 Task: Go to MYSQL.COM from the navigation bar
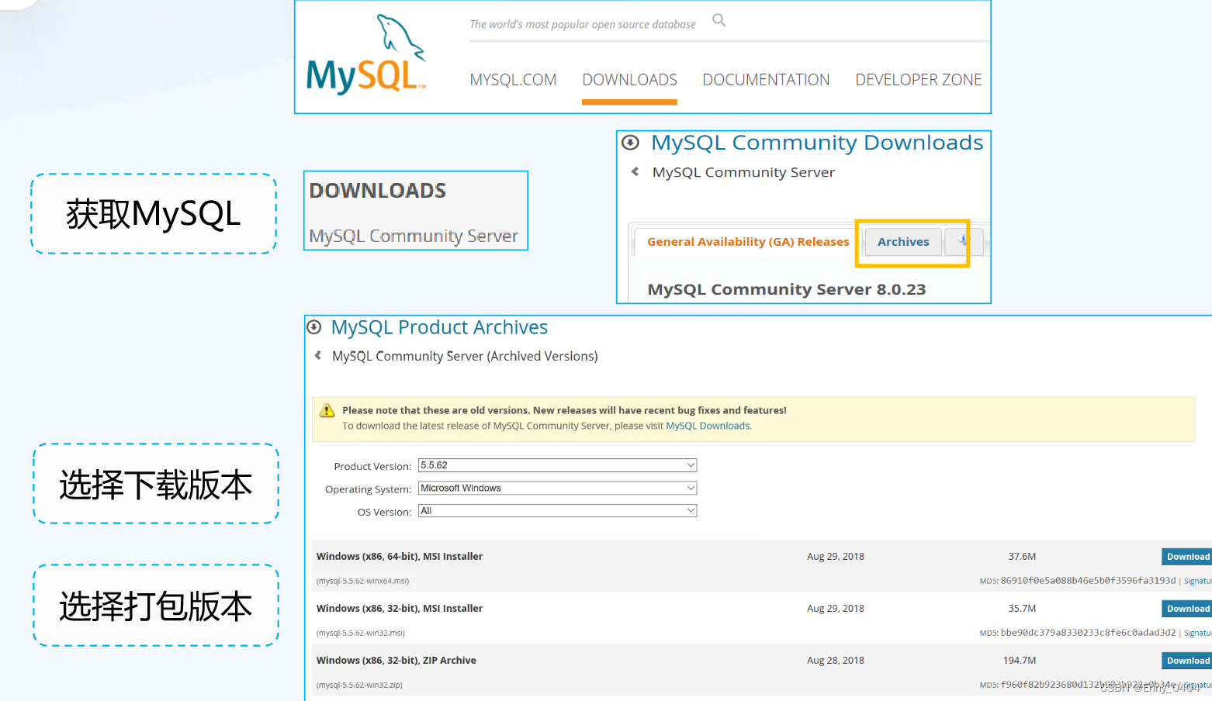tap(513, 79)
